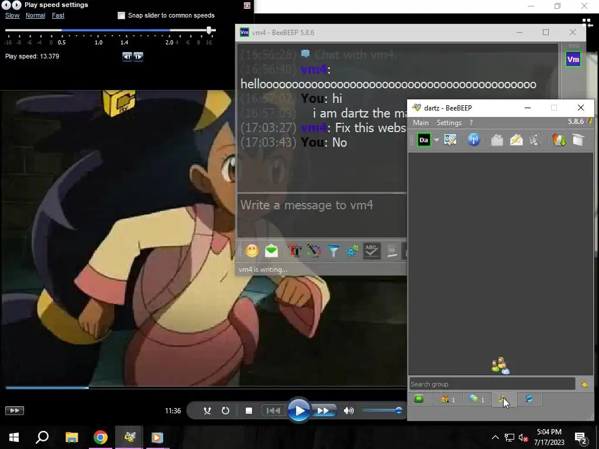Click the Da user status avatar

pyautogui.click(x=424, y=140)
